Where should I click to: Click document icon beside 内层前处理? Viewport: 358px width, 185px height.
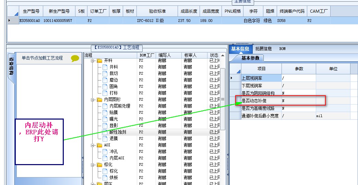(105, 106)
